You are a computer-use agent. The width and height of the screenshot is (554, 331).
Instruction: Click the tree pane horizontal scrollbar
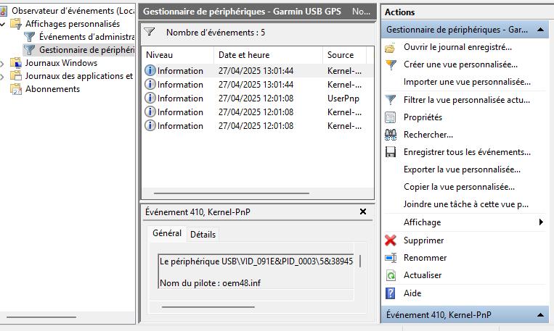tap(41, 317)
